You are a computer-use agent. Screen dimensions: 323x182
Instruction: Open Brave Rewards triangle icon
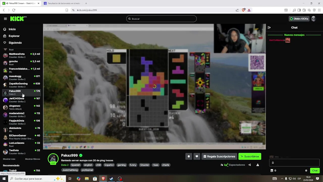[x=249, y=10]
